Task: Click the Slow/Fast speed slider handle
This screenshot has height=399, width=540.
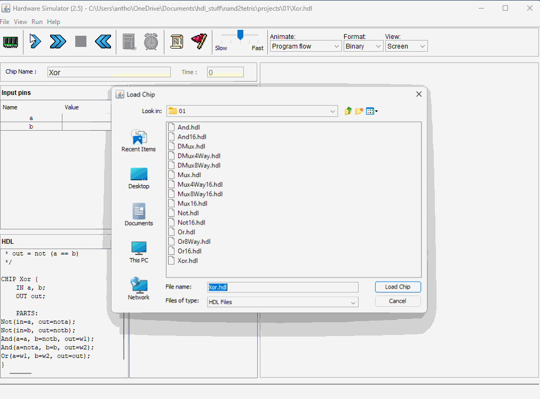Action: click(241, 35)
